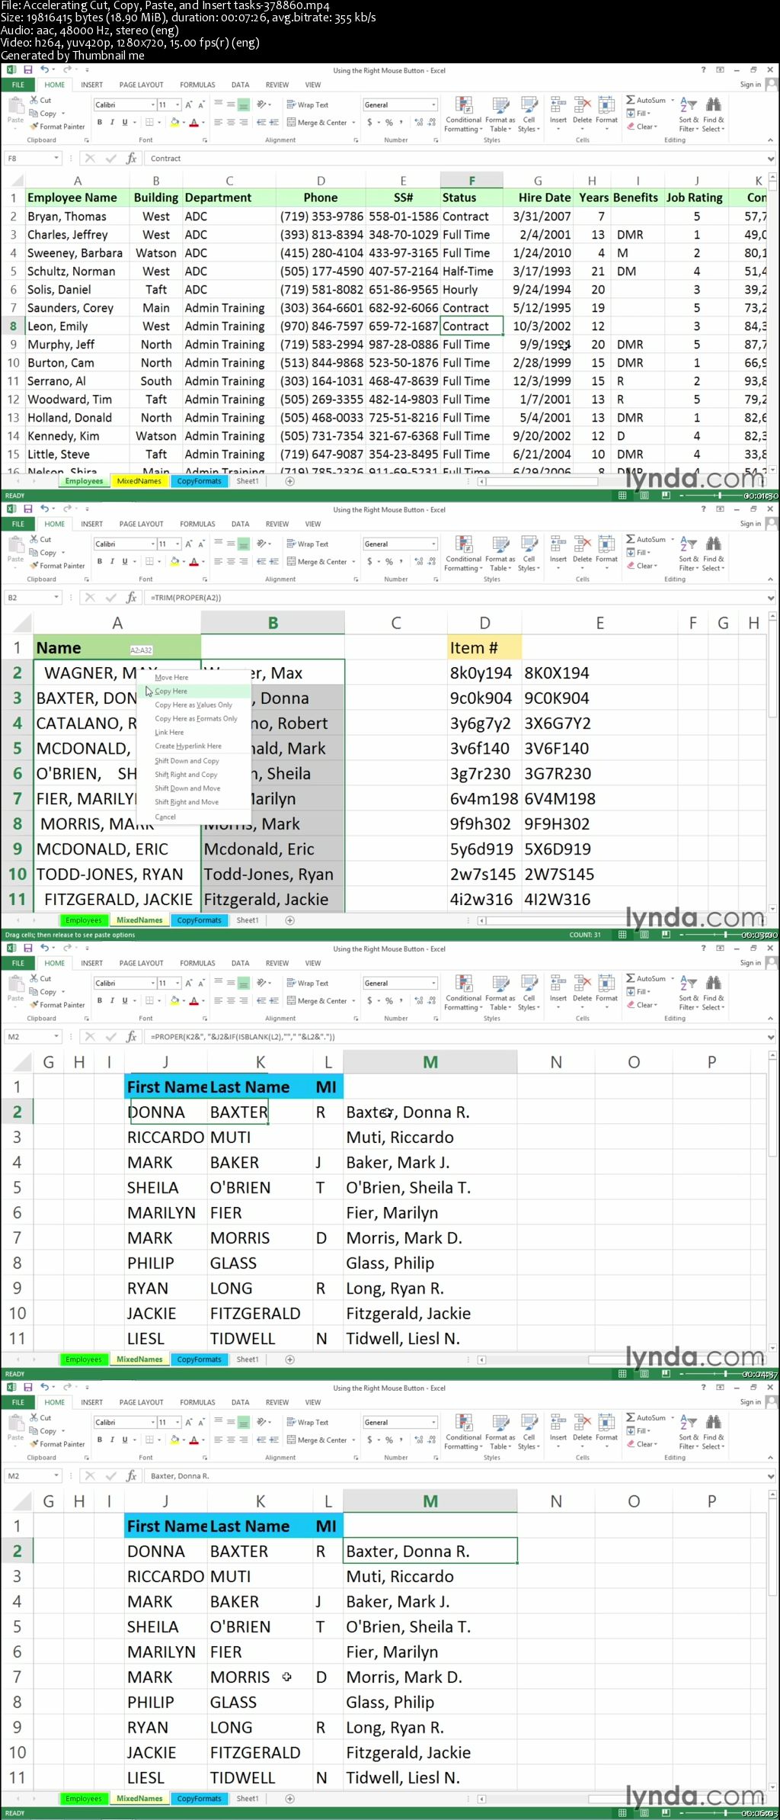Choose 'Shift Down and Copy' in the context menu
The height and width of the screenshot is (1820, 780).
click(187, 761)
